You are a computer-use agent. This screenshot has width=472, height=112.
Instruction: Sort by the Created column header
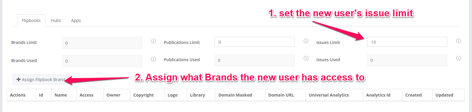(x=413, y=95)
